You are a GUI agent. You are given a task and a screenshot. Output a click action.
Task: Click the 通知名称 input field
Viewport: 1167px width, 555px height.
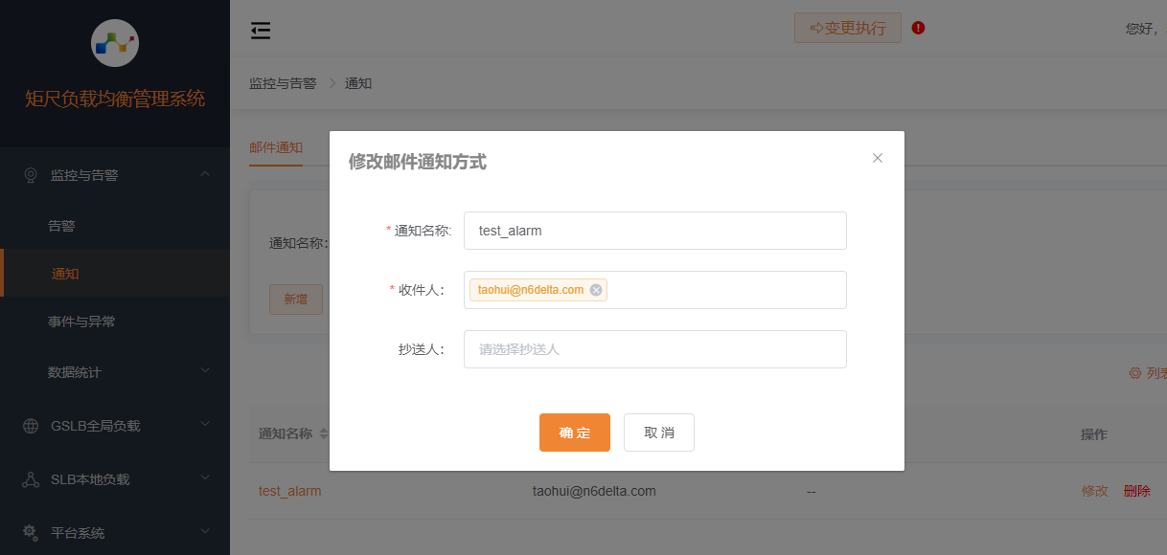[654, 231]
